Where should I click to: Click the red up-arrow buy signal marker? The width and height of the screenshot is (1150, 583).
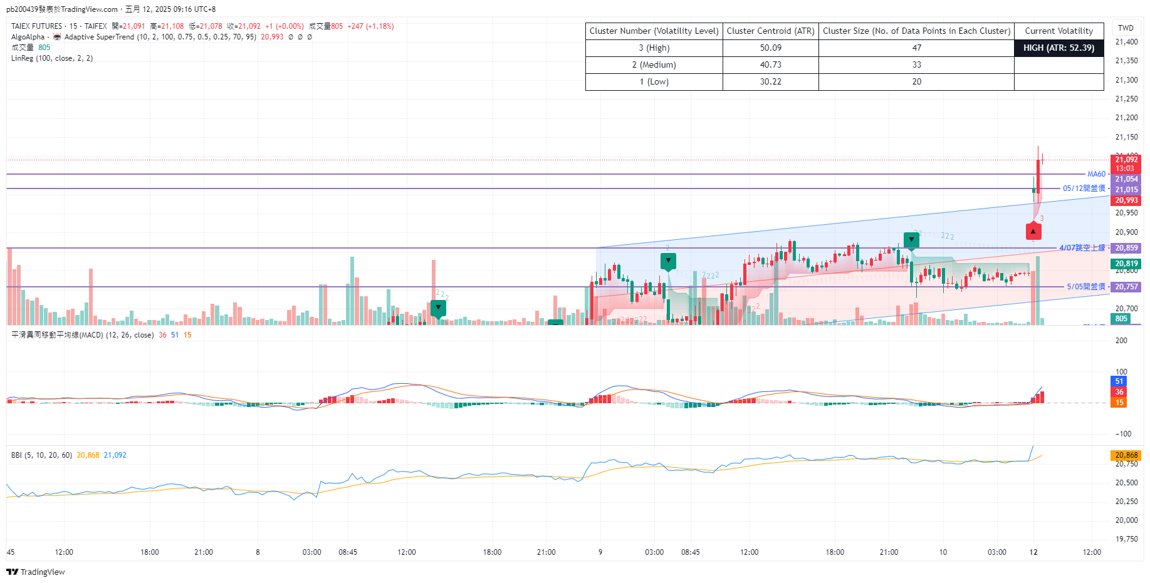(1033, 232)
